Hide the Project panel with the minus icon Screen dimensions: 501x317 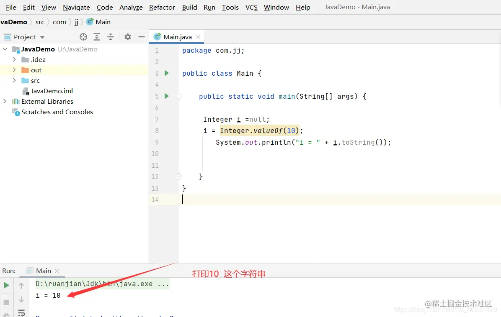[142, 37]
